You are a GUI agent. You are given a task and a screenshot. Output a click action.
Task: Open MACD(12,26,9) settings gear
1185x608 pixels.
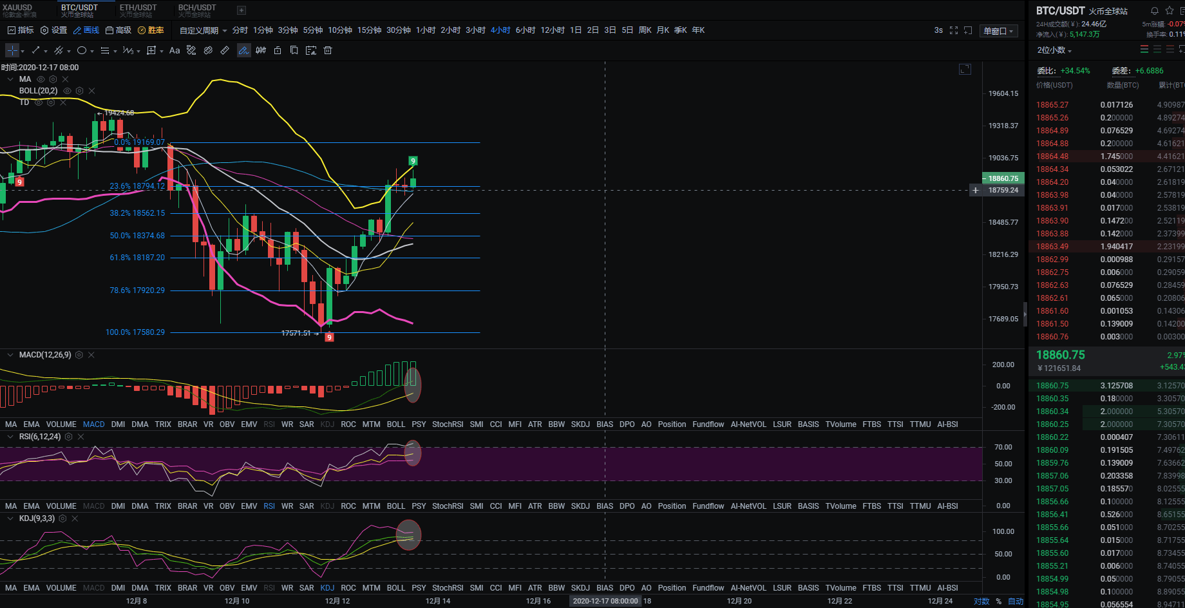[79, 355]
